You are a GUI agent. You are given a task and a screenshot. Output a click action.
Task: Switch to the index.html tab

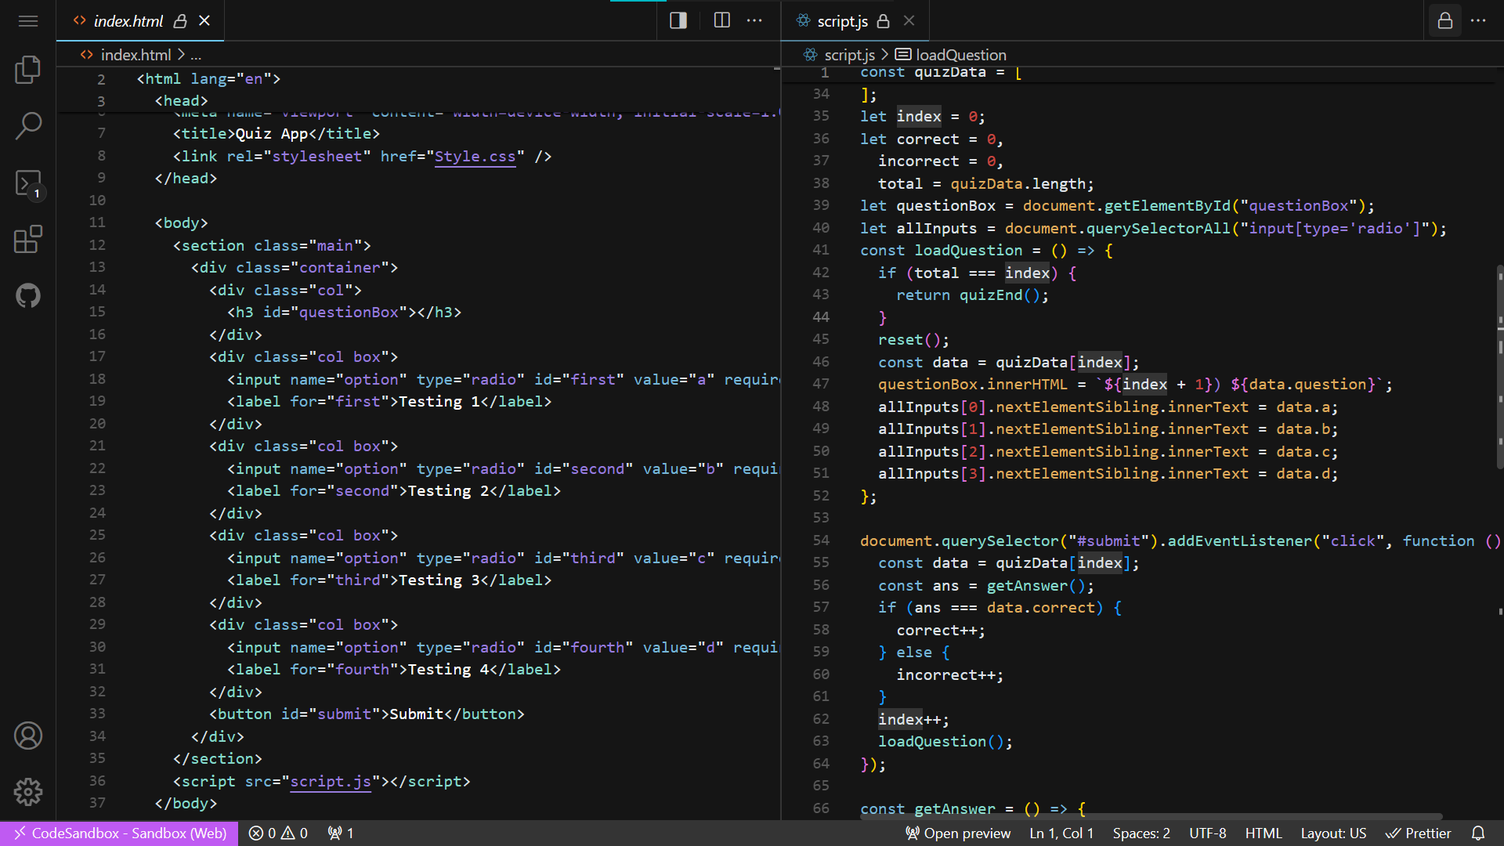pyautogui.click(x=128, y=21)
